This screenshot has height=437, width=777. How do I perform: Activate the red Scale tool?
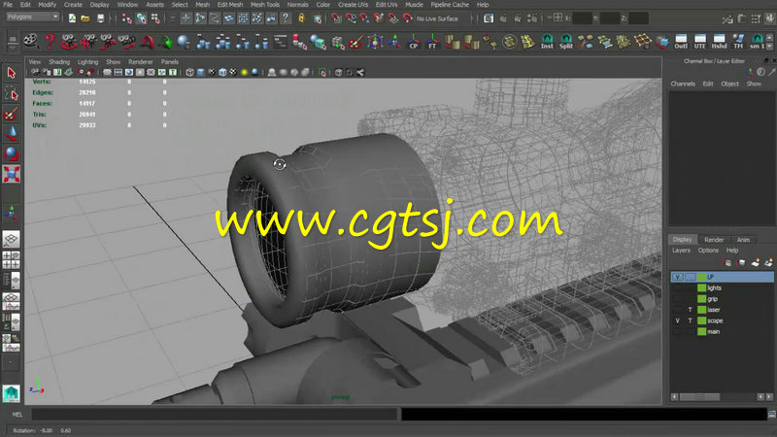click(x=12, y=174)
